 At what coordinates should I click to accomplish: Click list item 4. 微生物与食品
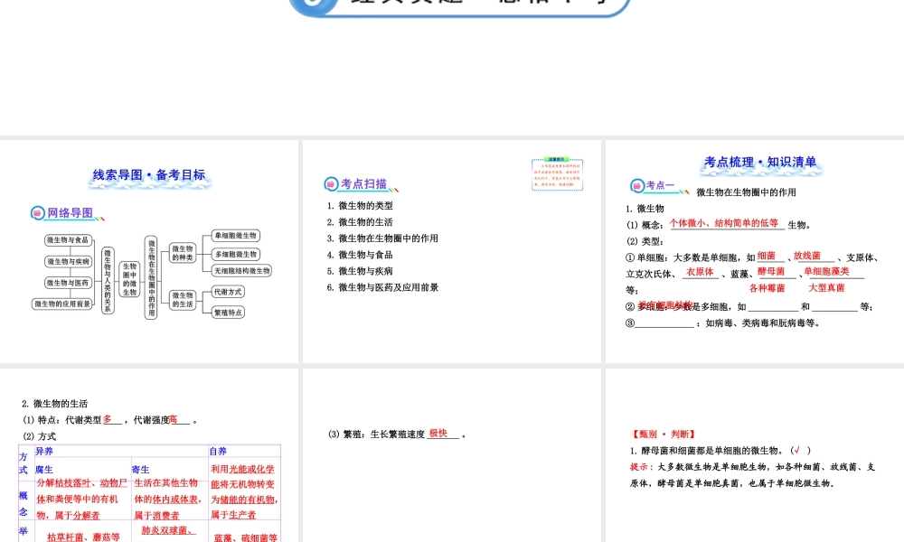click(360, 255)
